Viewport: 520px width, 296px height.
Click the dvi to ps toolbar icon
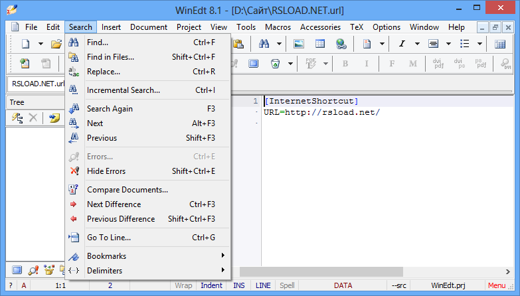coord(460,63)
